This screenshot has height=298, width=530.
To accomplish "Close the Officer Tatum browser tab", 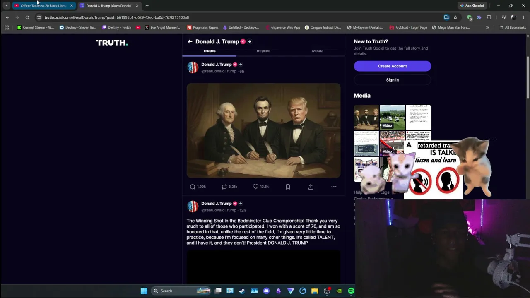I will [x=71, y=6].
